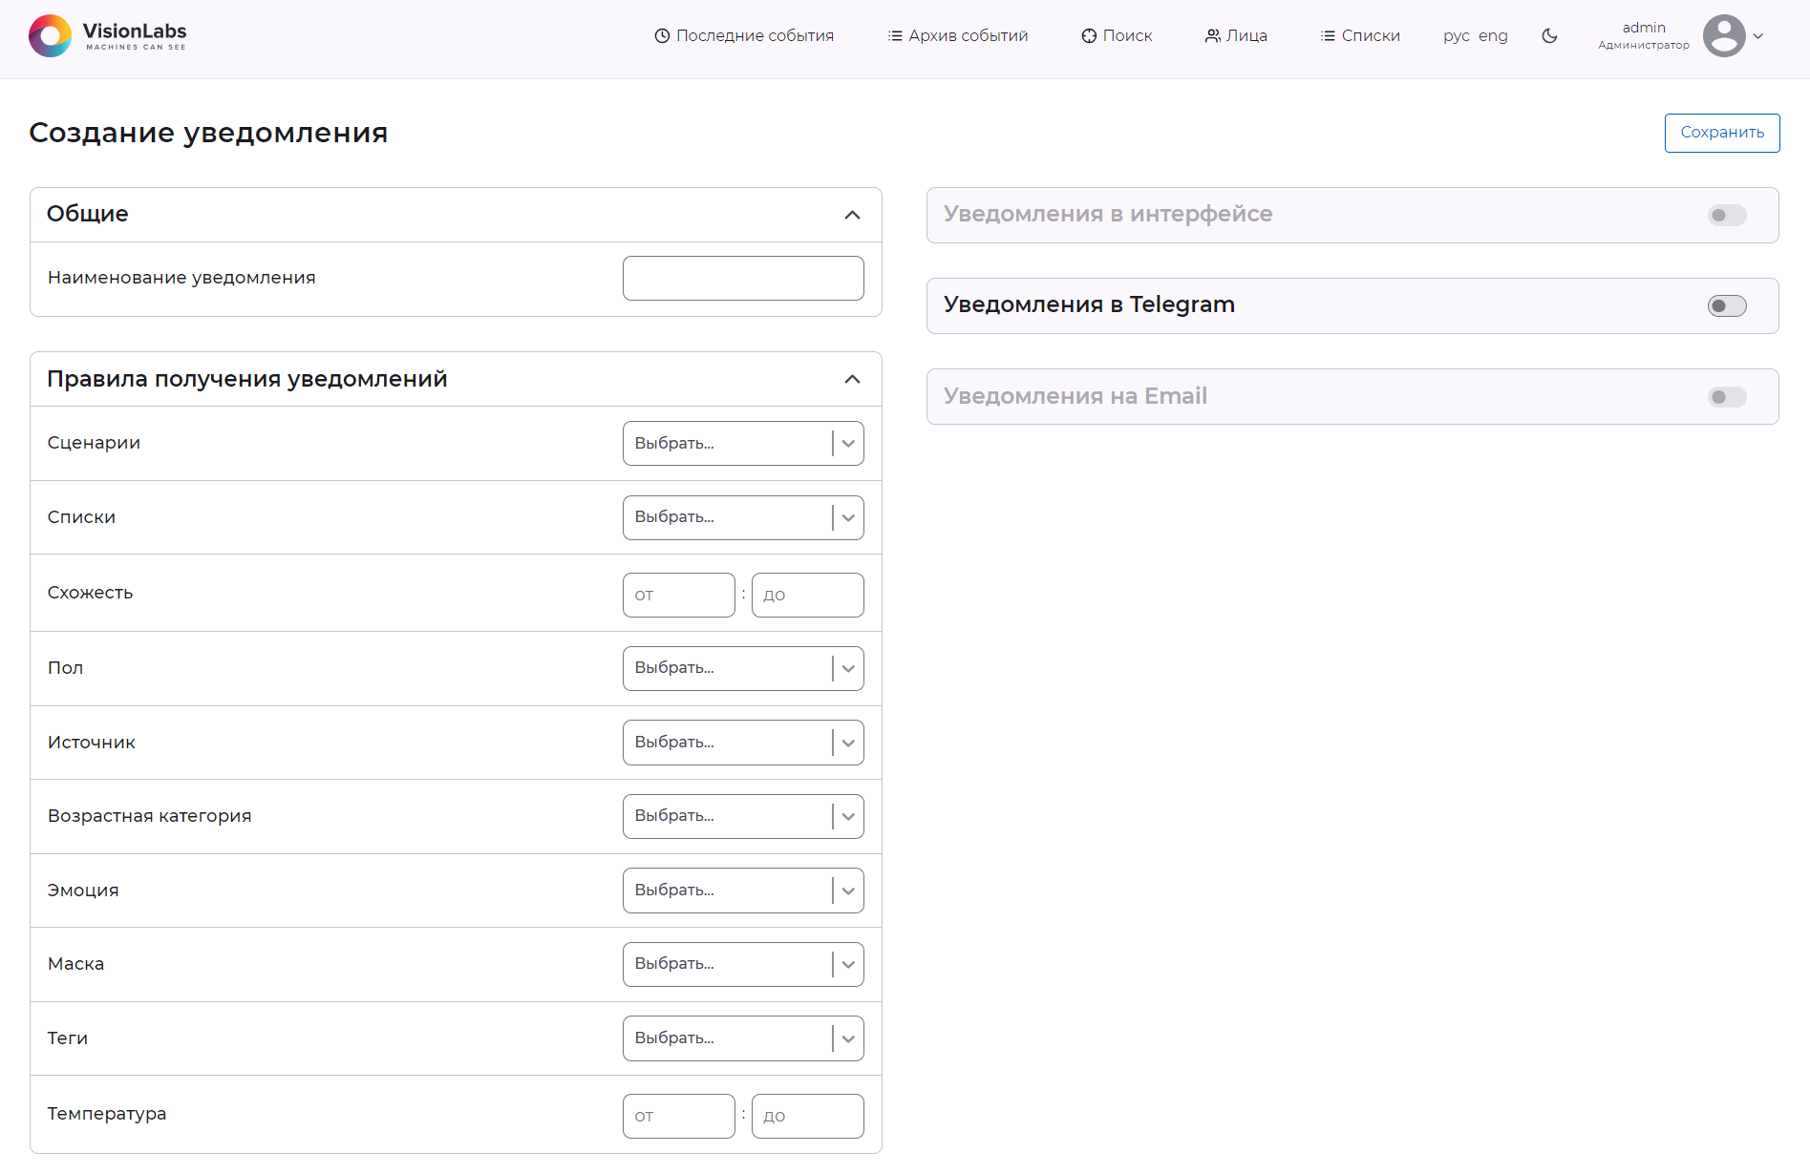Go to Поиск page
Screen dimensions: 1810x1174
1117,35
